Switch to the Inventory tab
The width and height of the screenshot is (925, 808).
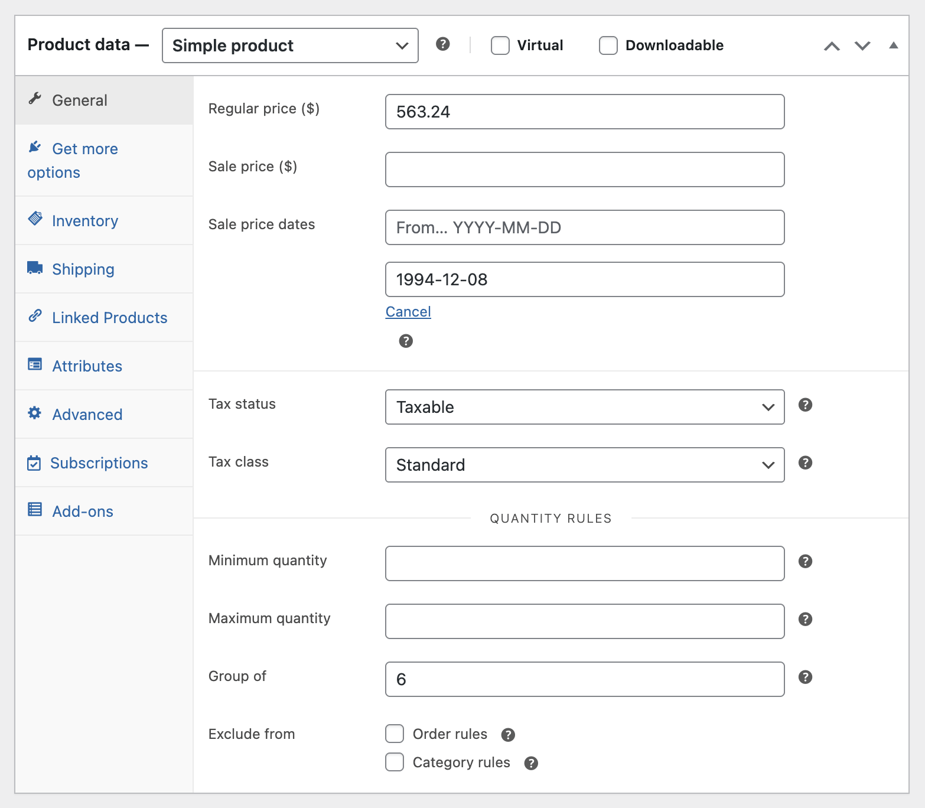tap(85, 221)
